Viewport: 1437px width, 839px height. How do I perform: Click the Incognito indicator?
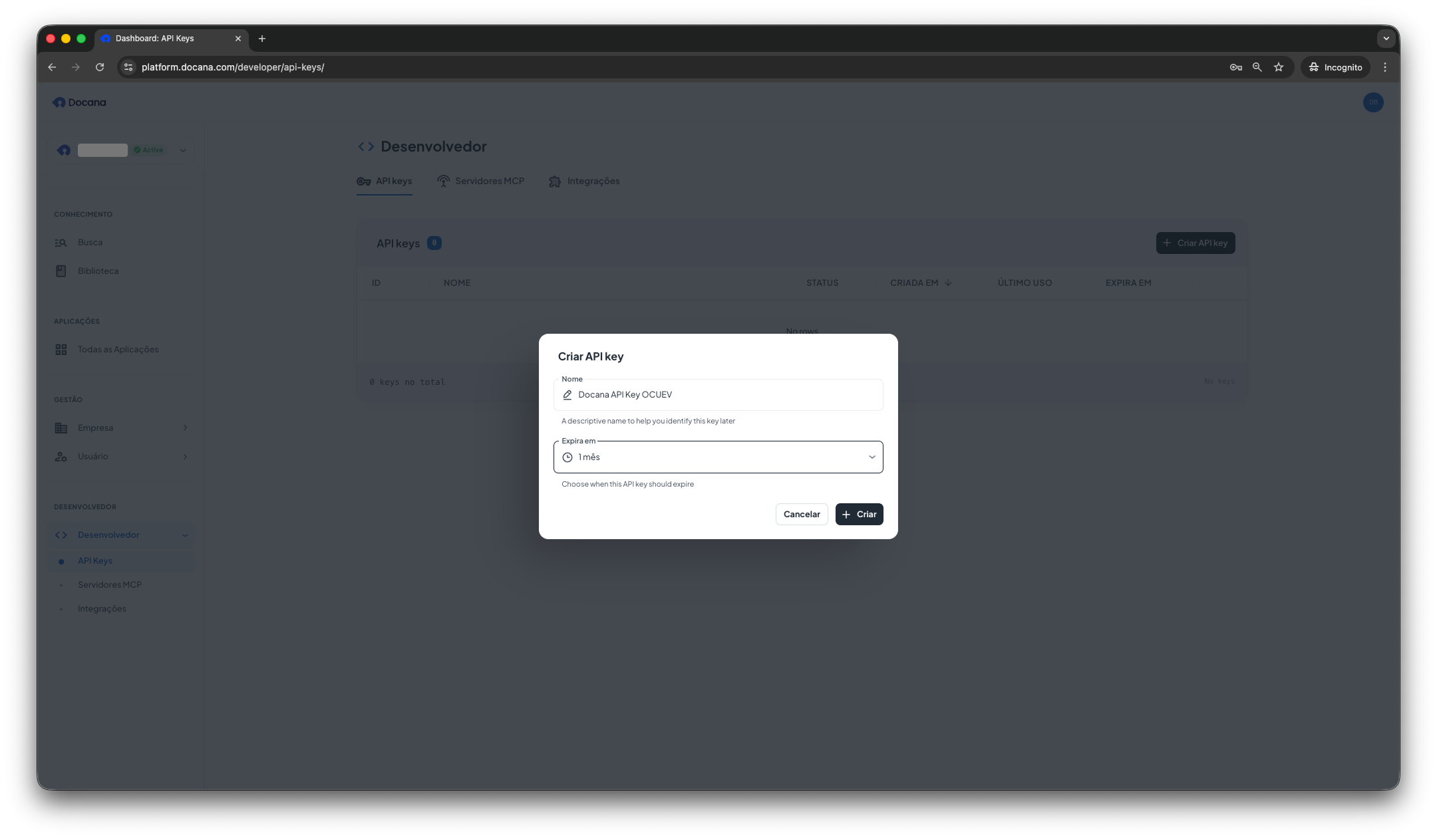pyautogui.click(x=1336, y=67)
